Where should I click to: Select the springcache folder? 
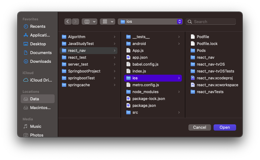tap(89, 85)
